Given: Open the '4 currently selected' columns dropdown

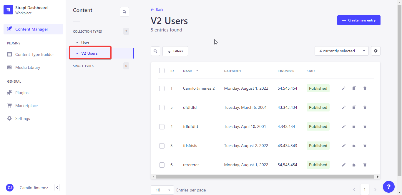Looking at the screenshot, I should [341, 51].
